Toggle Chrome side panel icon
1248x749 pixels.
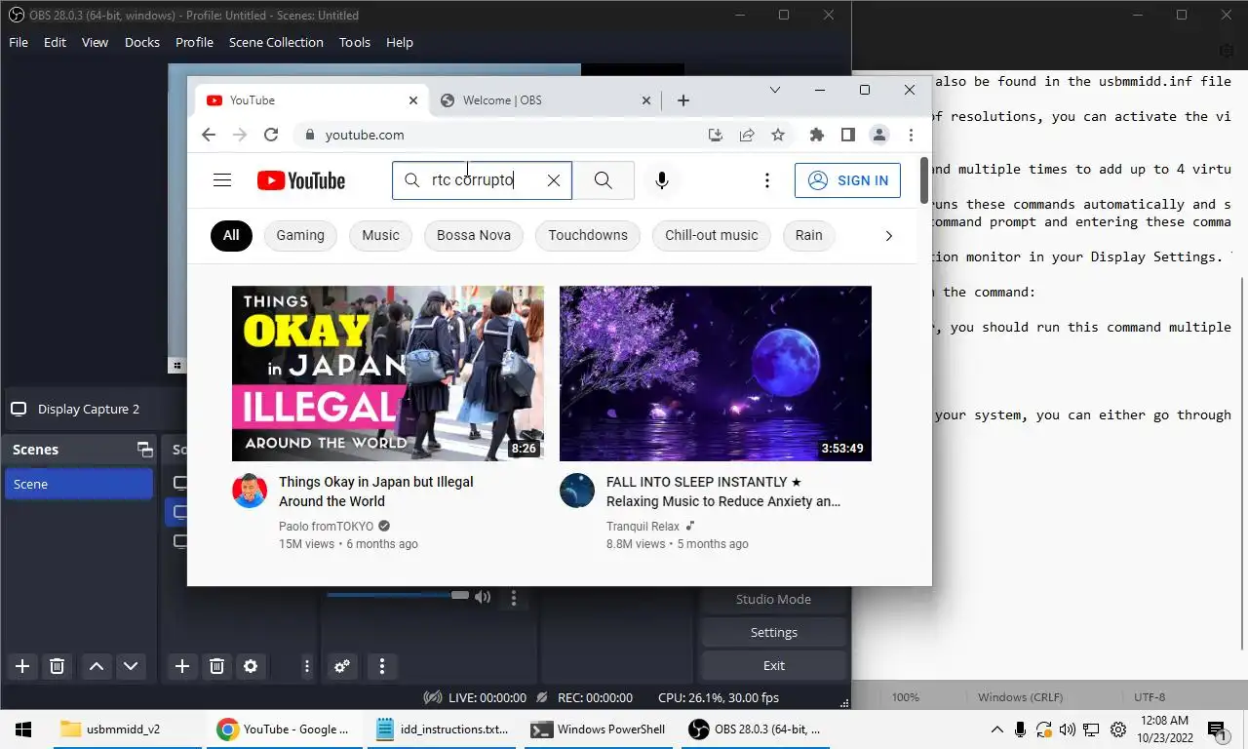(848, 135)
